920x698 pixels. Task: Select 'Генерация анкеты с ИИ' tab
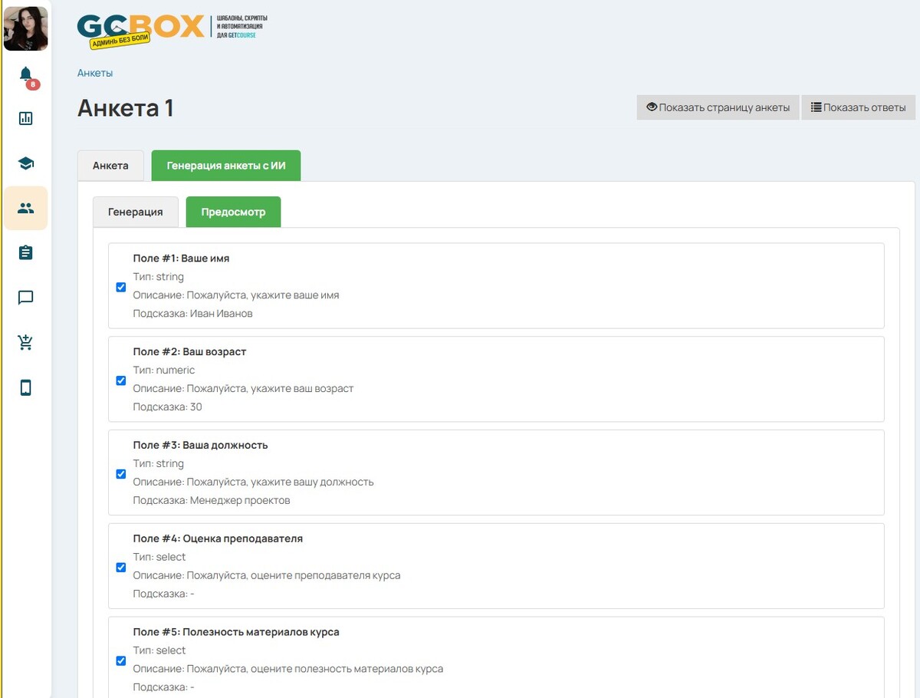225,166
